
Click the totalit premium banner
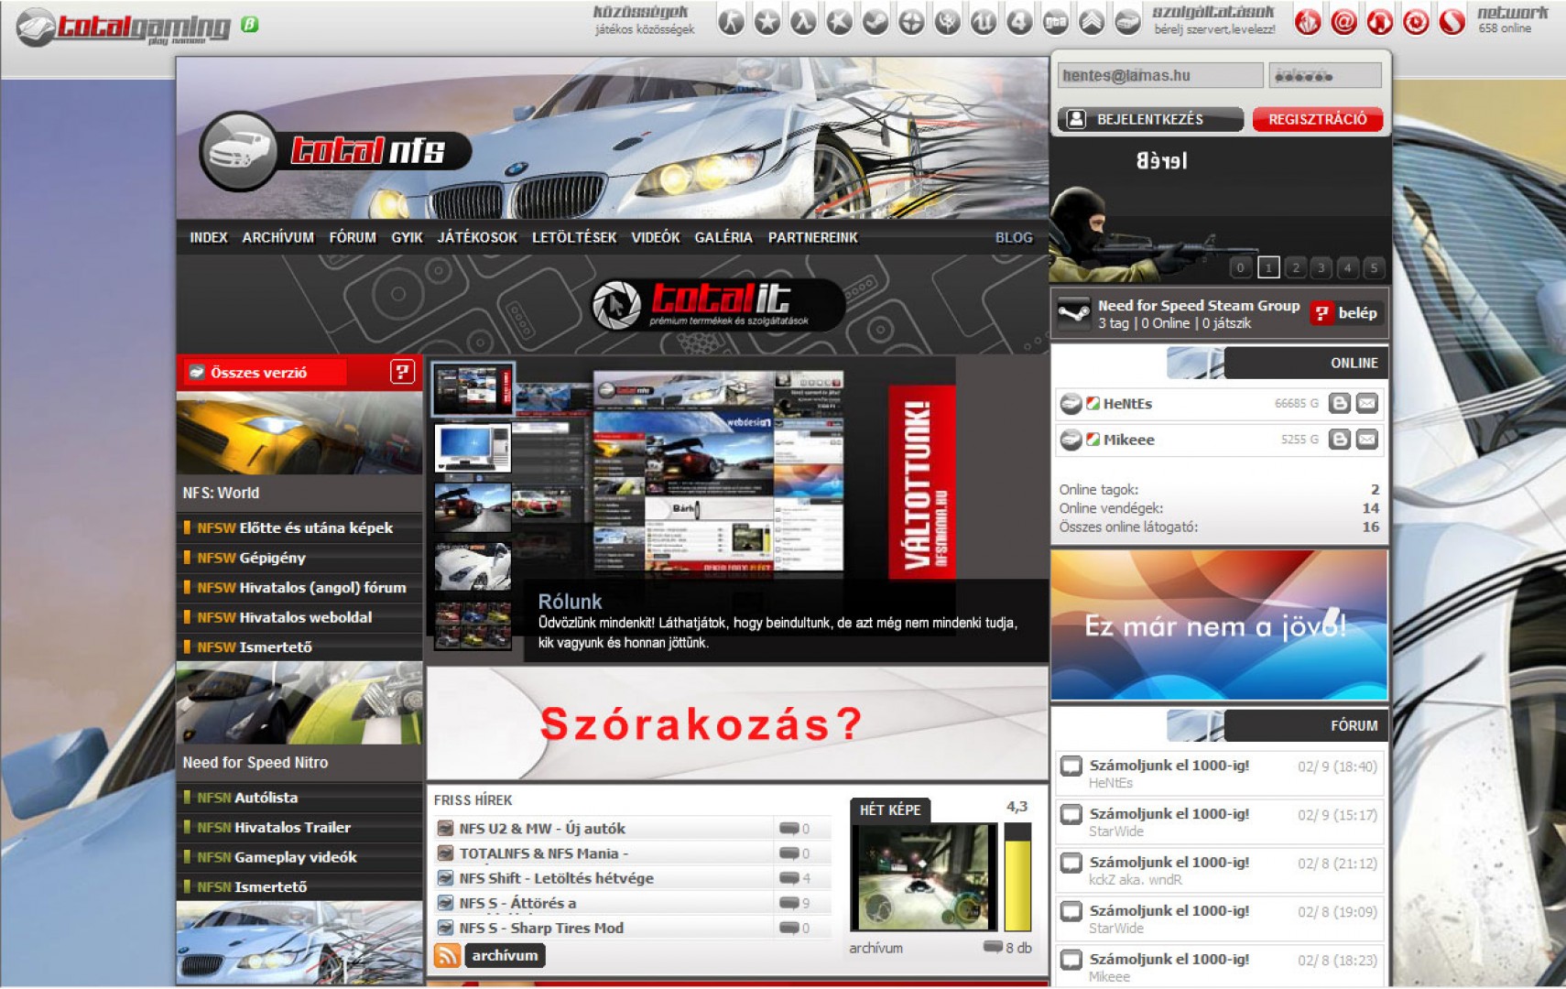click(x=719, y=304)
